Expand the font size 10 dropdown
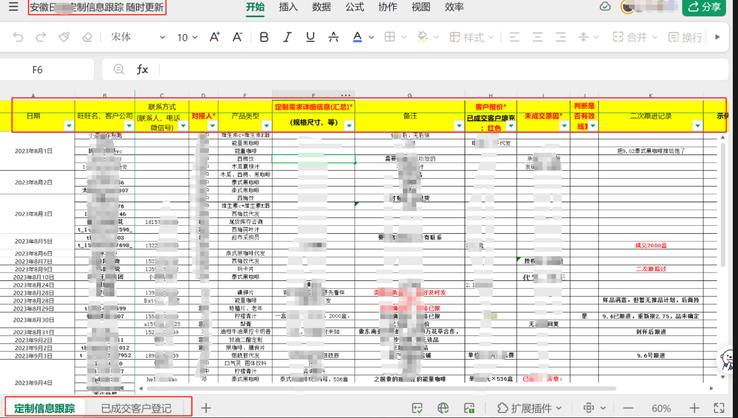The image size is (738, 418). pos(187,37)
